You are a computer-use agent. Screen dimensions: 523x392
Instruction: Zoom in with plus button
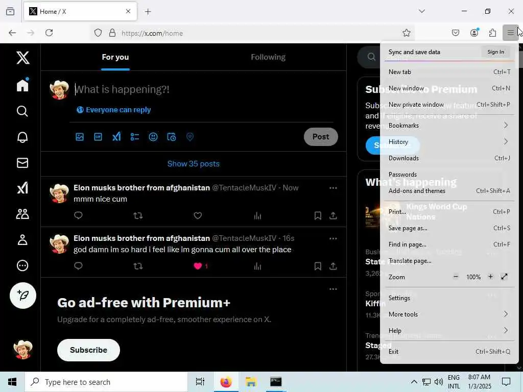click(490, 277)
